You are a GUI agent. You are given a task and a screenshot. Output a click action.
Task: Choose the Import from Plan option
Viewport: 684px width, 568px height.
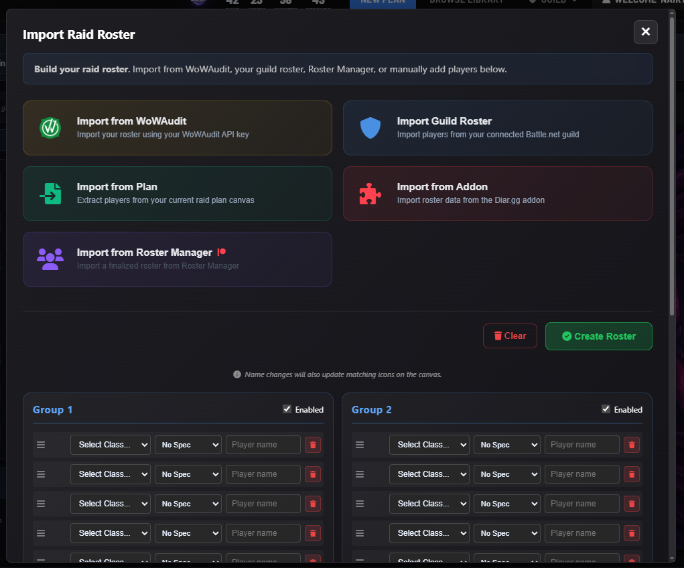(178, 194)
